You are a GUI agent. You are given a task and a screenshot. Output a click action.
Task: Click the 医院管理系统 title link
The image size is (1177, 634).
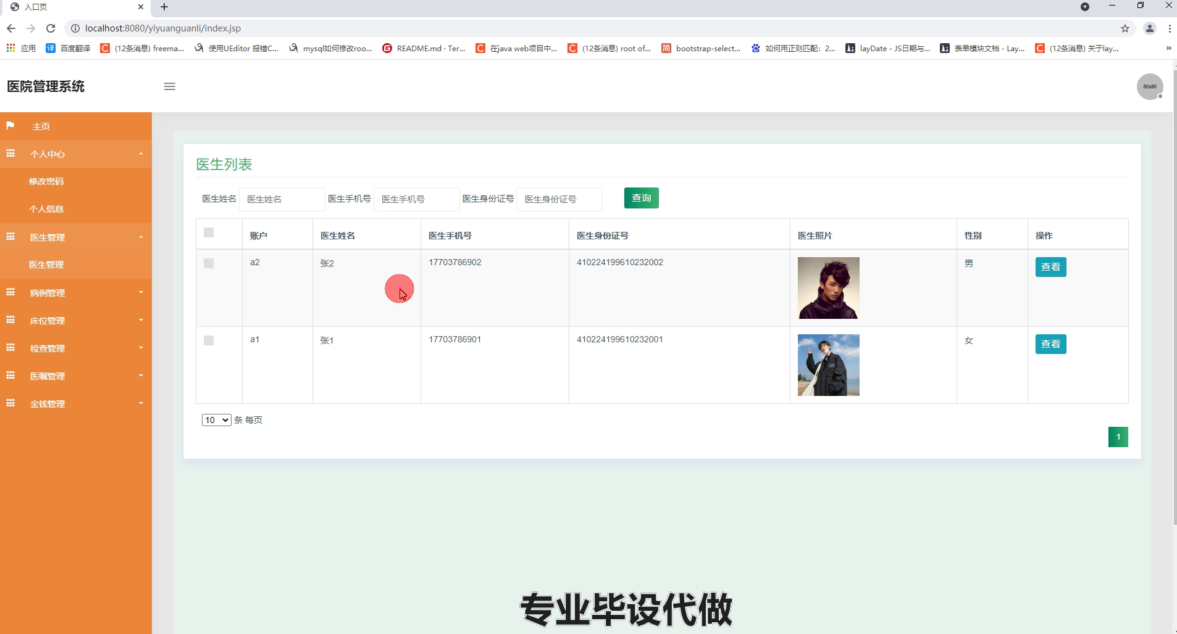[46, 86]
